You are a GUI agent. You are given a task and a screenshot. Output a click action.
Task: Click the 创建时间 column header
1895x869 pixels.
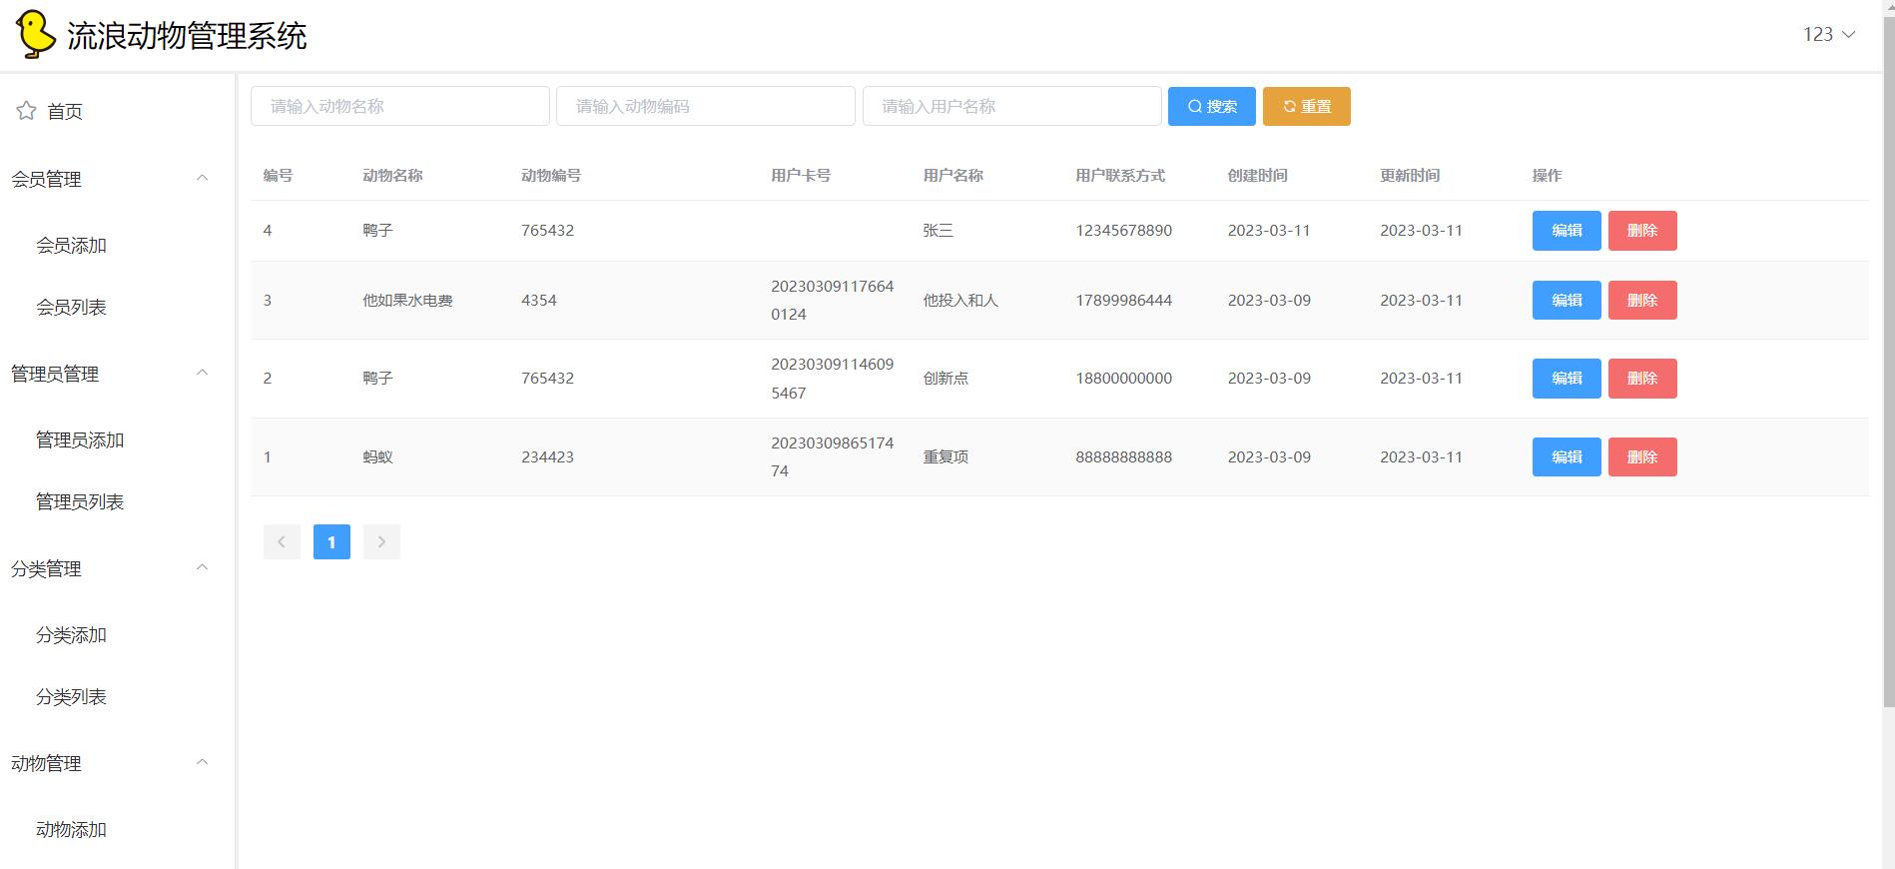pyautogui.click(x=1257, y=176)
